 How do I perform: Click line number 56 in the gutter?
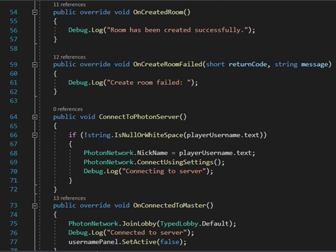(13, 30)
